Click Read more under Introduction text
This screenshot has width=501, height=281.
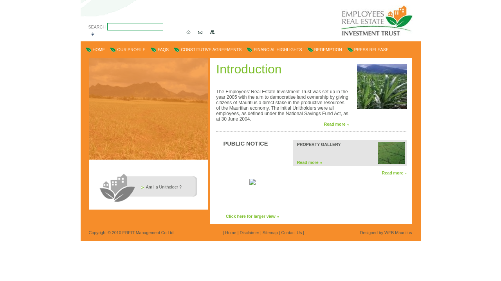(336, 124)
